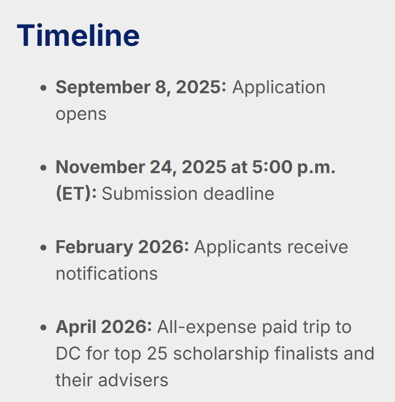Click the 'All-expense paid trip to' text
The height and width of the screenshot is (402, 395).
point(254,327)
